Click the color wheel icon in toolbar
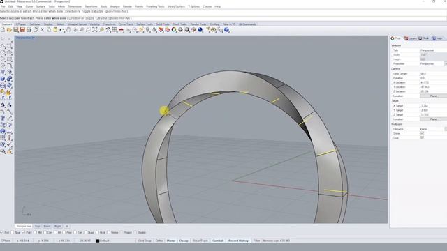The image size is (447, 251). [x=174, y=30]
